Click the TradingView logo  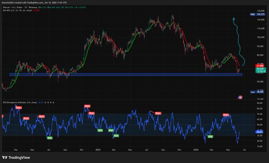pyautogui.click(x=16, y=157)
